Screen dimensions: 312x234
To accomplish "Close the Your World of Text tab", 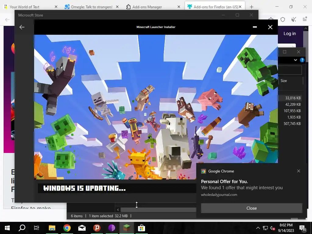I will (x=56, y=7).
